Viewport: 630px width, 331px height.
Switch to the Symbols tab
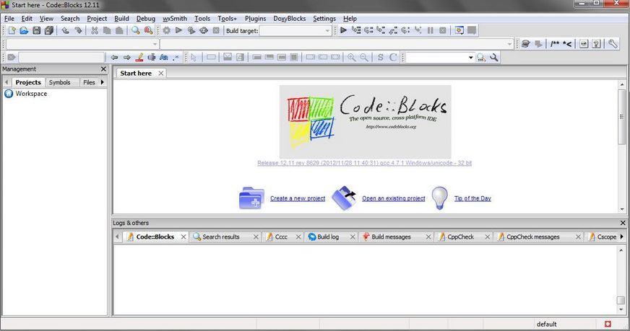[x=59, y=82]
